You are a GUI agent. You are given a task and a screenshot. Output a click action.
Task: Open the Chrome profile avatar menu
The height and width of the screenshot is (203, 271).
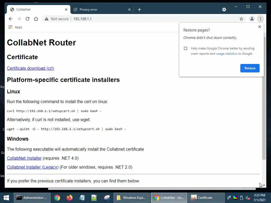[252, 19]
